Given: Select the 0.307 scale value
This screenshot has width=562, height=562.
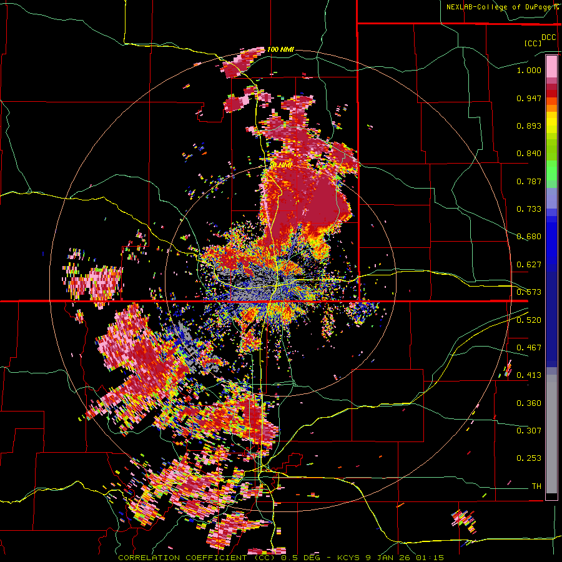Looking at the screenshot, I should 529,430.
